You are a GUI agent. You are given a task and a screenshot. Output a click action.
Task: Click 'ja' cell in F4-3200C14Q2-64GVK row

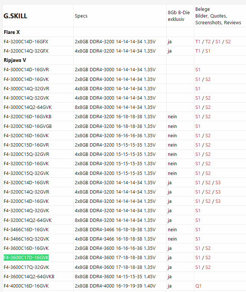tap(170, 220)
